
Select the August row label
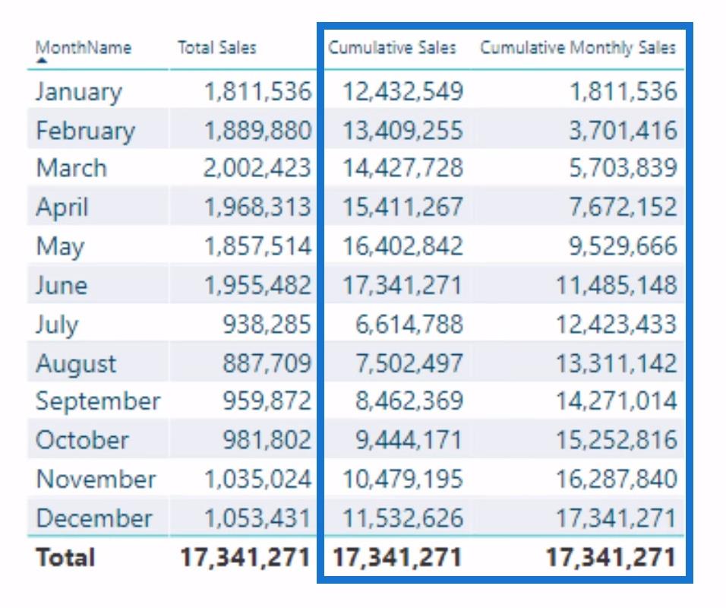pyautogui.click(x=77, y=364)
